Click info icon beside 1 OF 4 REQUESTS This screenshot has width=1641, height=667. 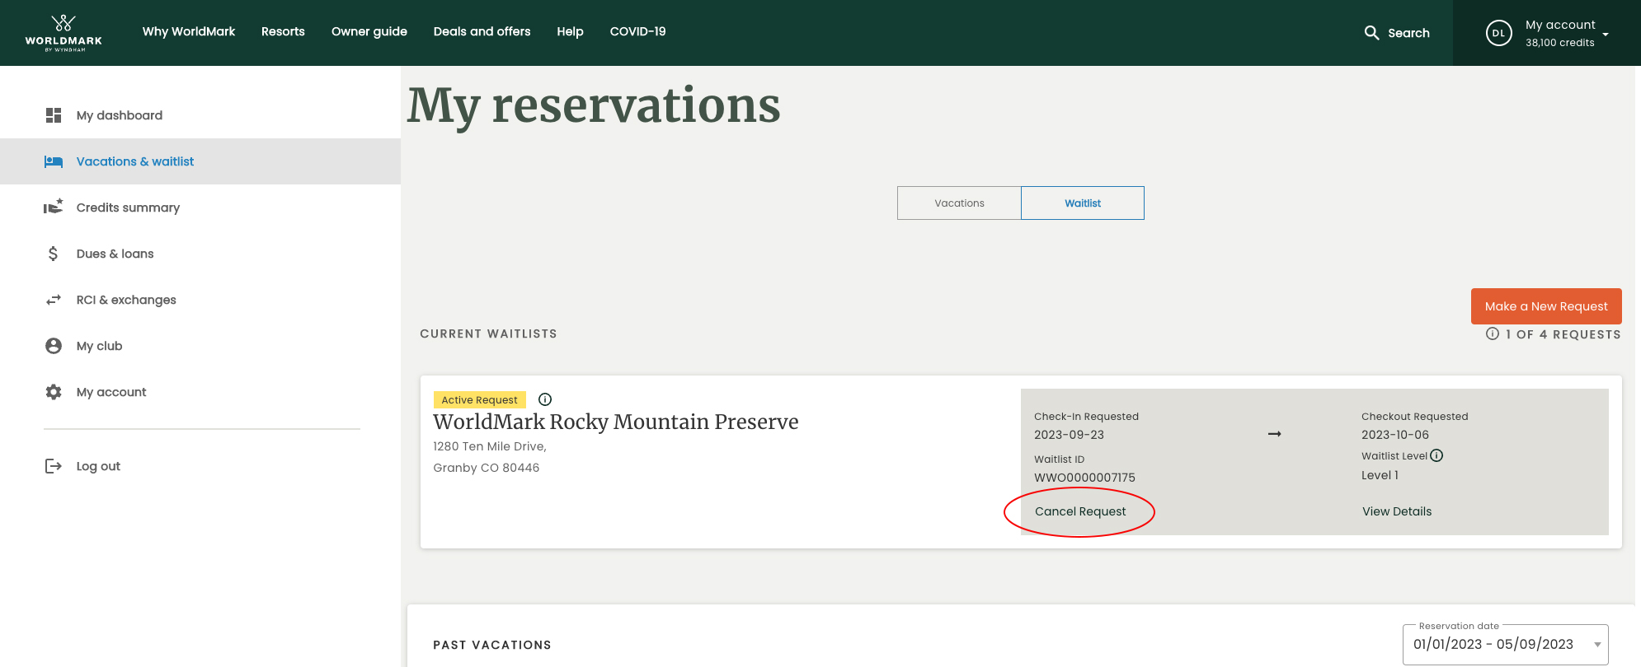1493,333
